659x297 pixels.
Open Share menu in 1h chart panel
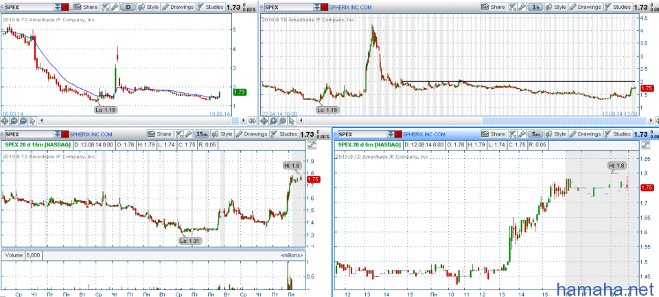tap(493, 7)
